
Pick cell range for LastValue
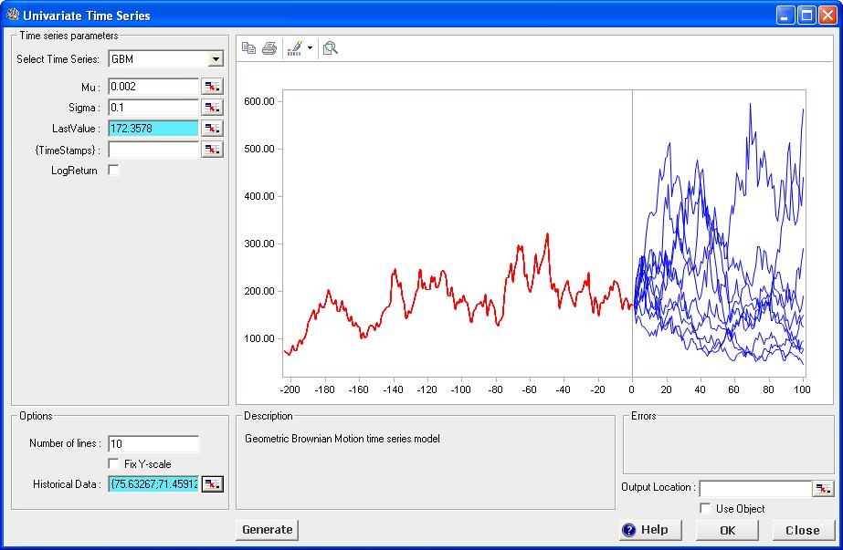(213, 129)
